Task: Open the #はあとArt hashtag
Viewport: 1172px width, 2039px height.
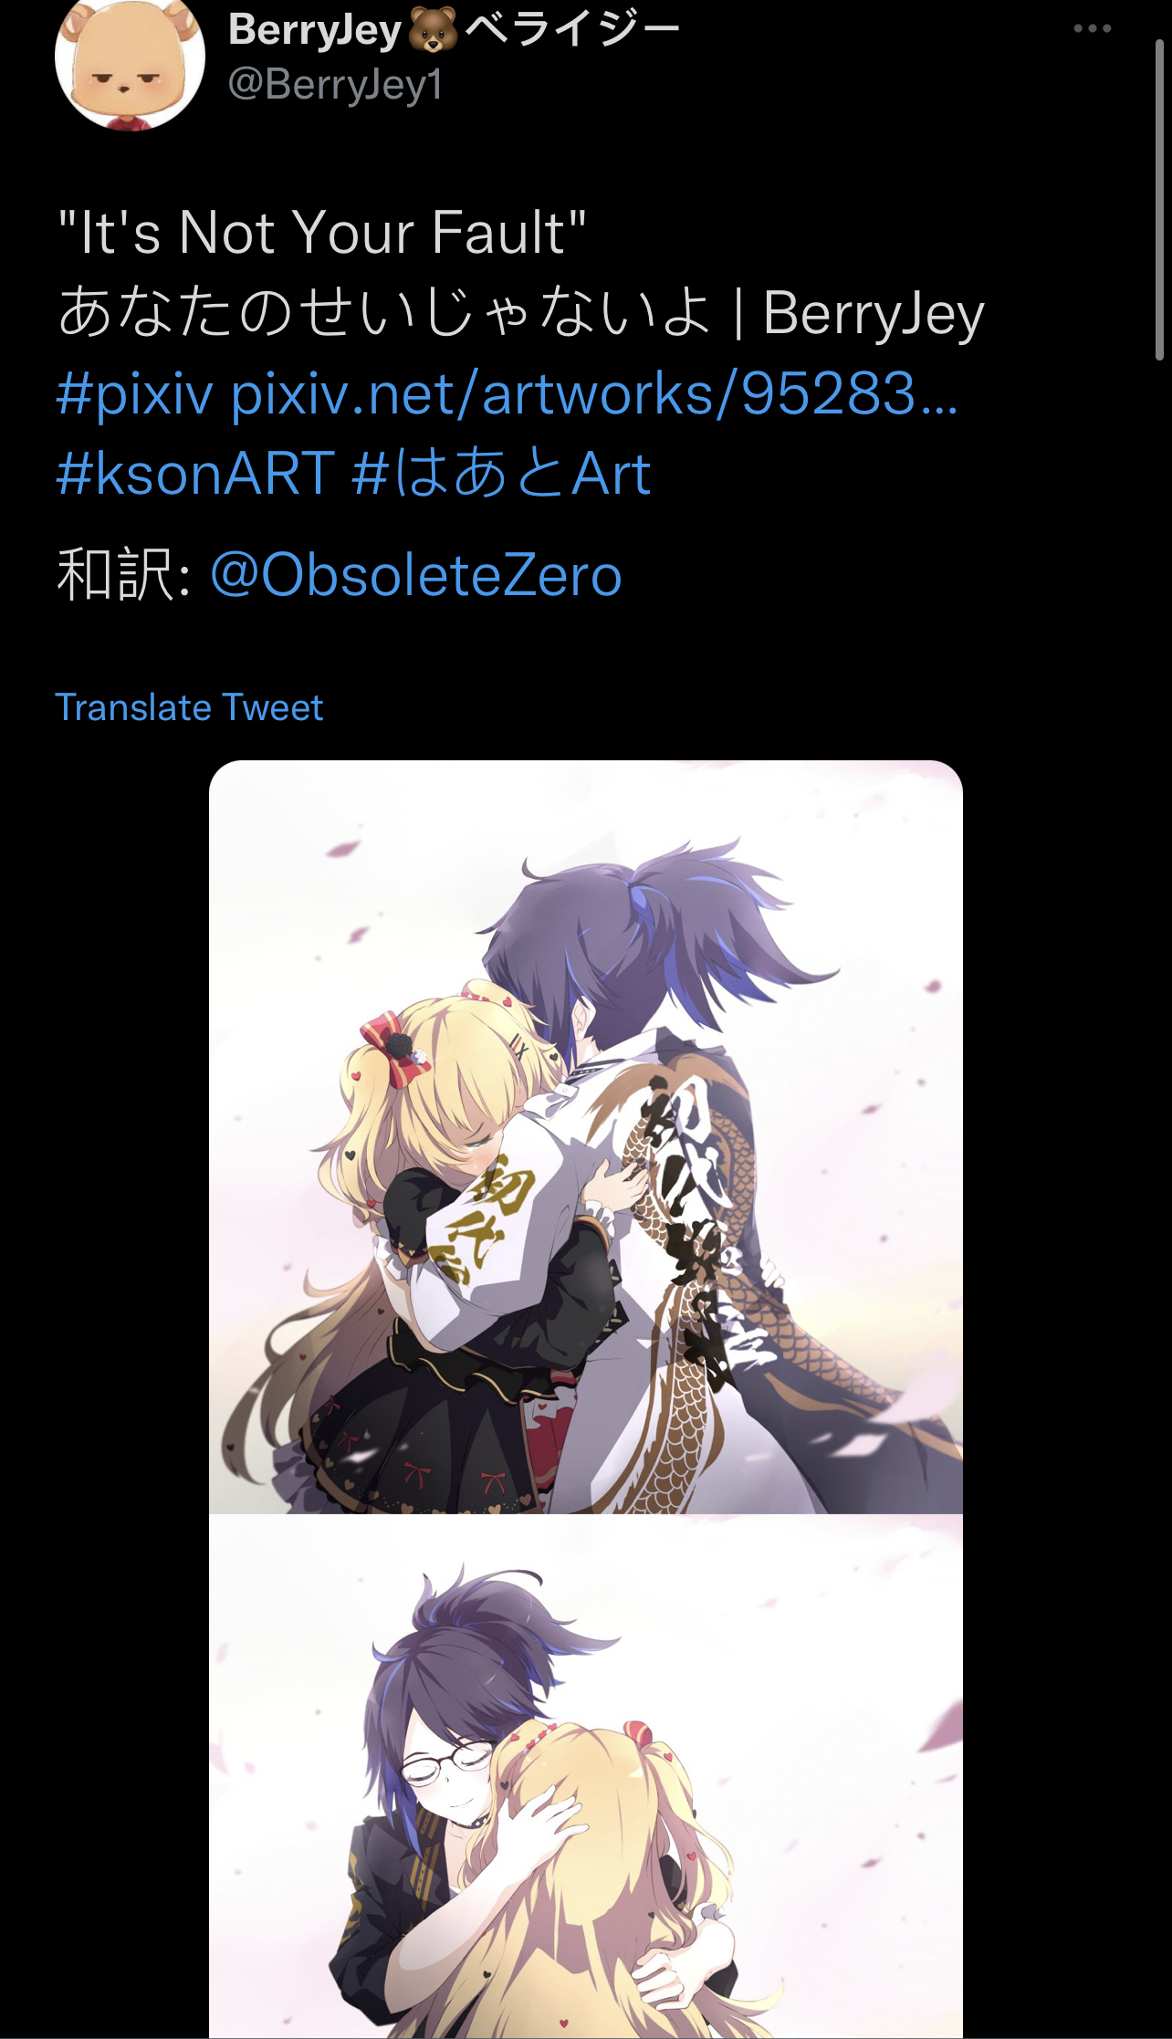Action: pos(501,474)
